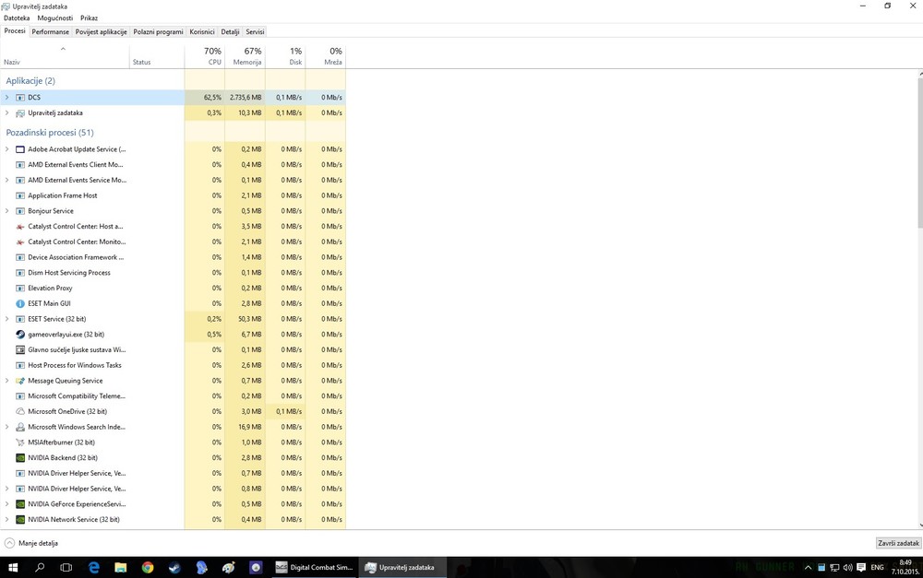Expand Adobe Acrobat Update Service entry
This screenshot has width=923, height=578.
(7, 149)
